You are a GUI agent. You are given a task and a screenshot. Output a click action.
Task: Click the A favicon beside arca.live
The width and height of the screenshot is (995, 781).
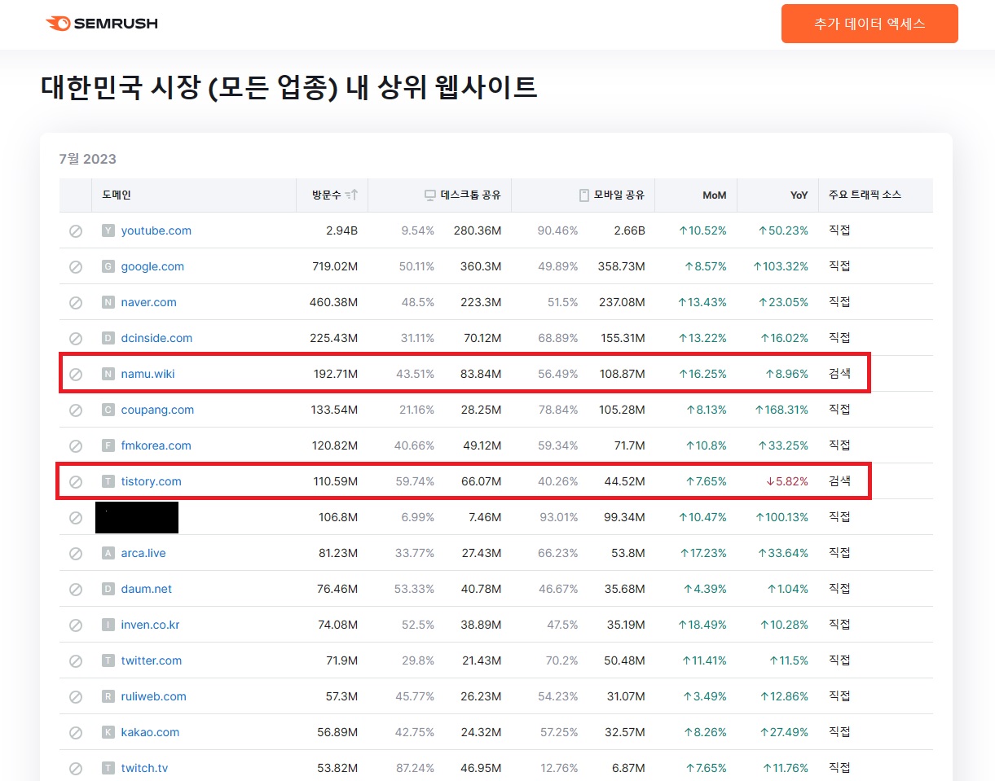108,553
